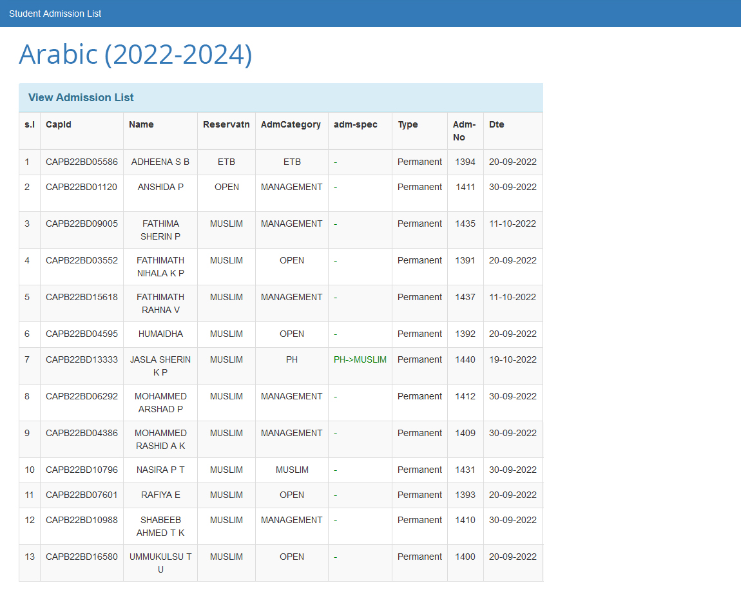Click the Dte column header
Viewport: 741px width, 601px height.
tap(496, 124)
